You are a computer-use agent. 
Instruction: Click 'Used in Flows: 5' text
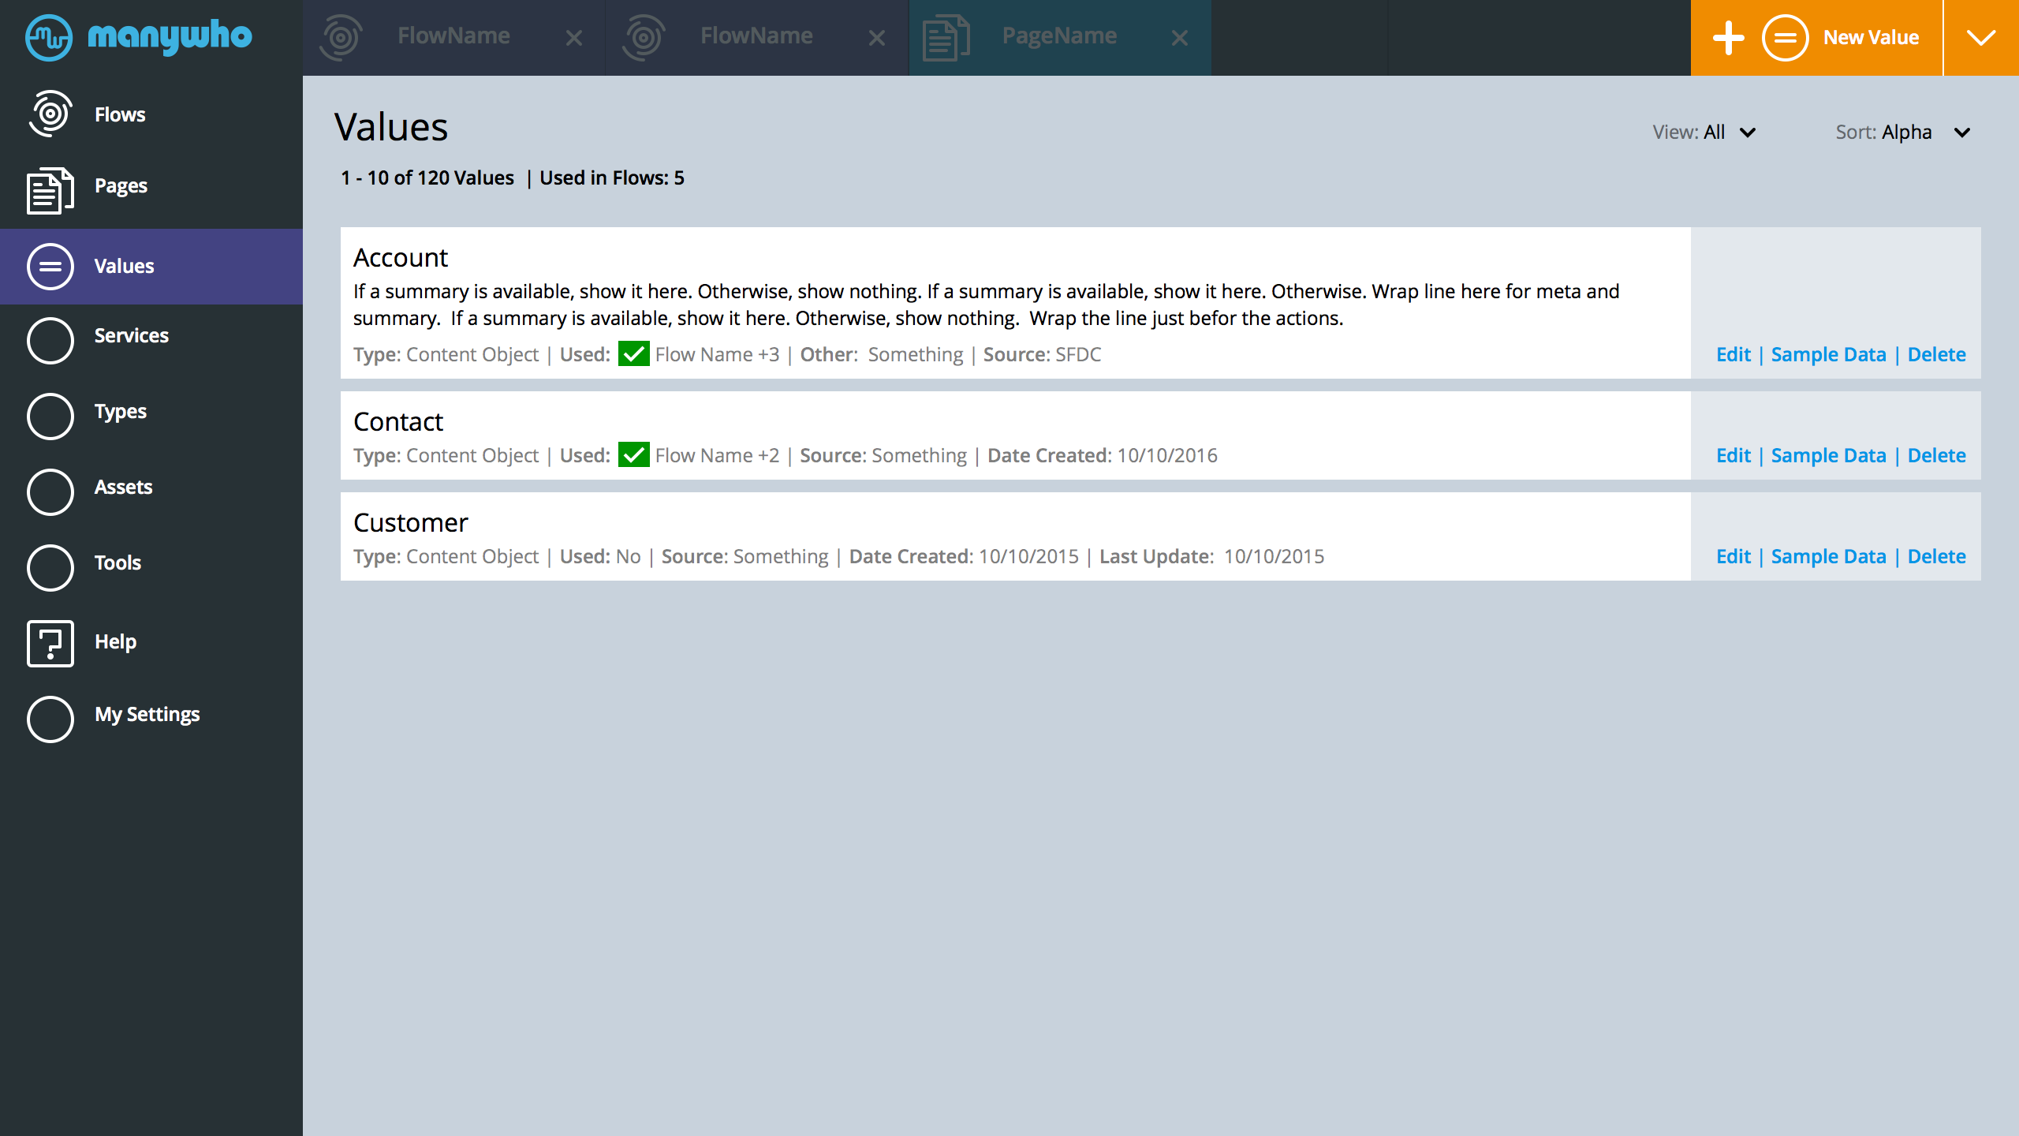click(x=612, y=177)
